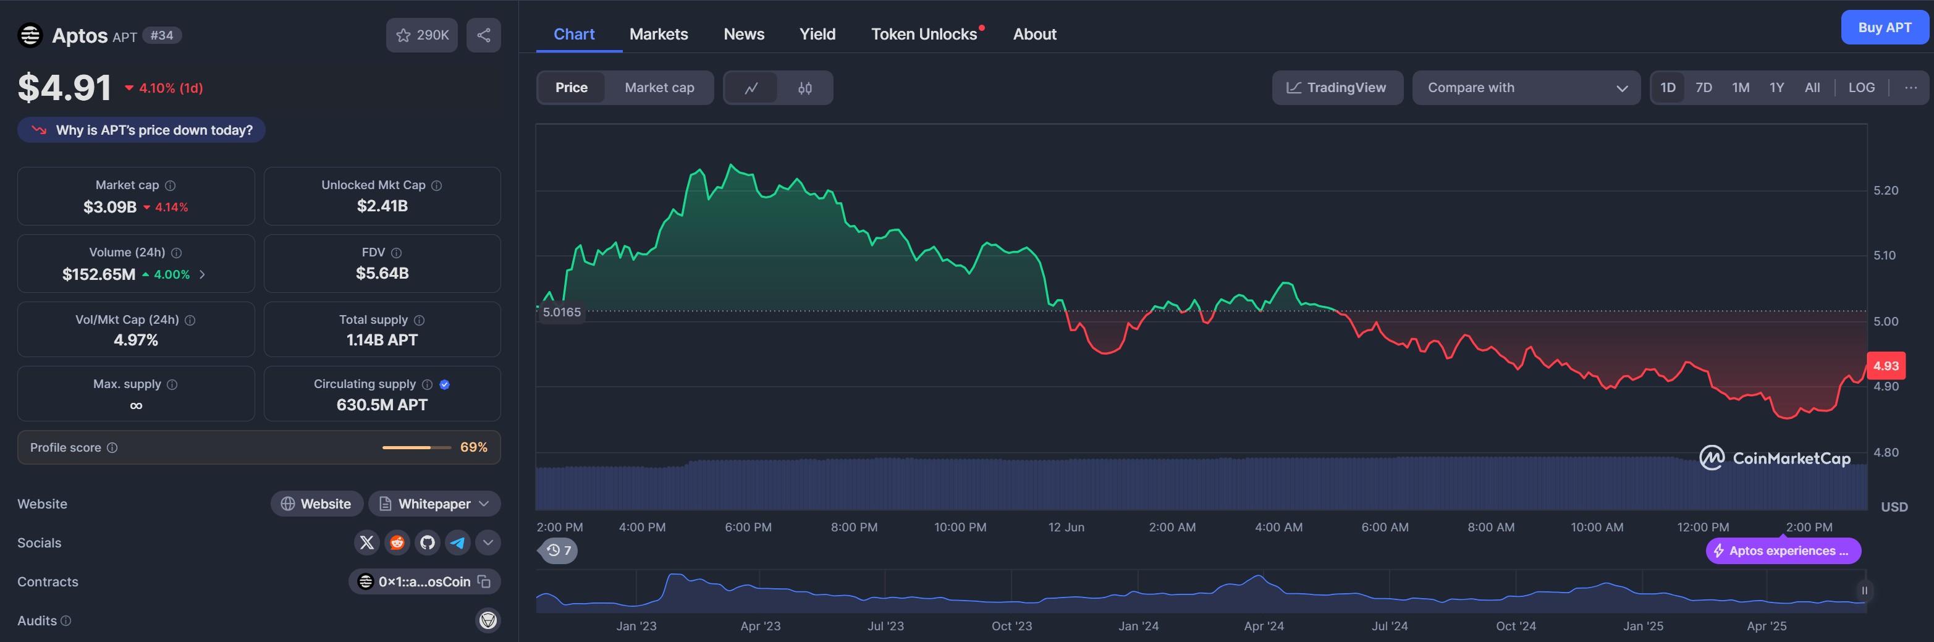The image size is (1934, 642).
Task: Open the Compare with dropdown
Action: [x=1526, y=88]
